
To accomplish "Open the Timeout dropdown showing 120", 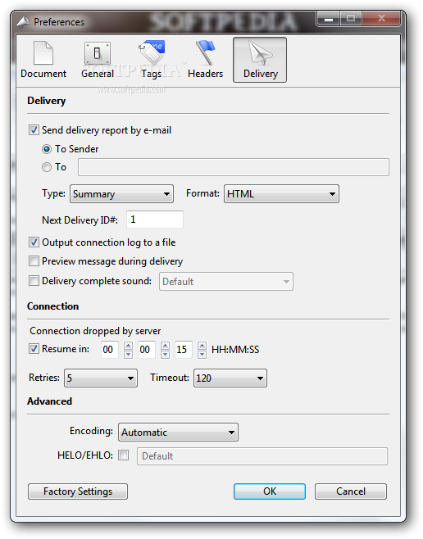I will (230, 378).
